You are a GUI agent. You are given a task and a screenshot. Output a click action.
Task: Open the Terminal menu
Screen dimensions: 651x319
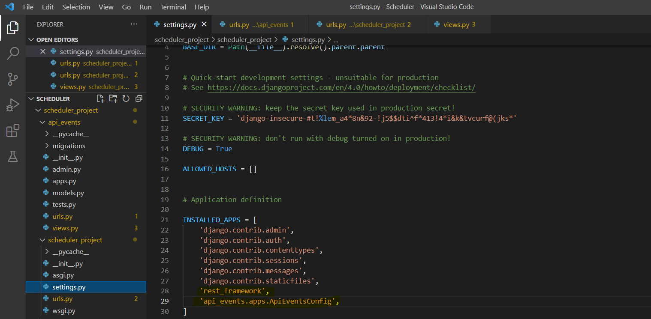click(x=173, y=7)
